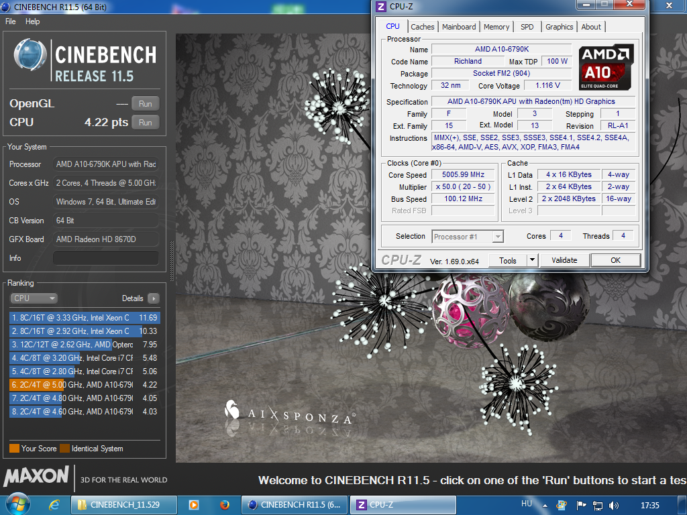Image resolution: width=687 pixels, height=515 pixels.
Task: Switch to the Graphics tab in CPU-Z
Action: tap(559, 27)
